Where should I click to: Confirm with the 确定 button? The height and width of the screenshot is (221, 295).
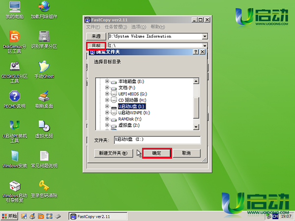[157, 153]
